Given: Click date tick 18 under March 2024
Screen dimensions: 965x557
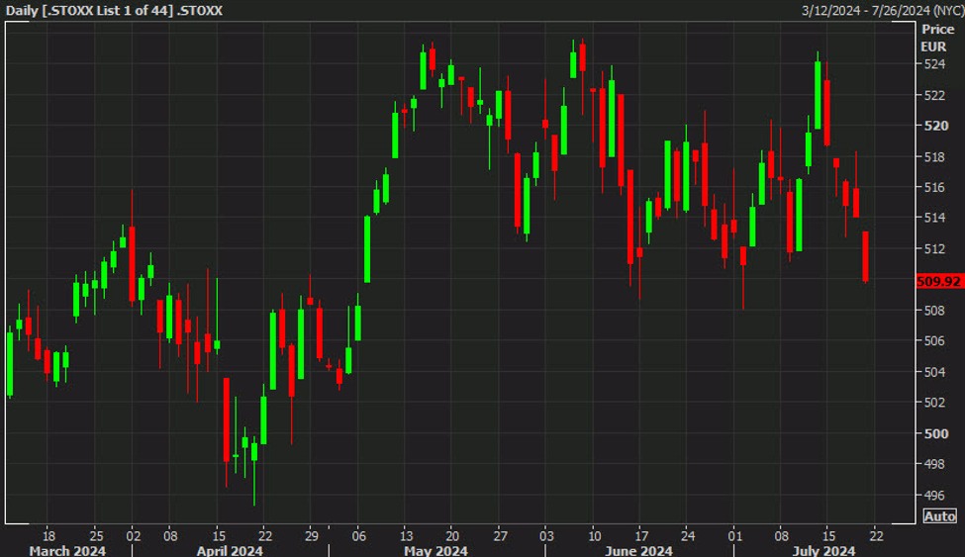Looking at the screenshot, I should pyautogui.click(x=49, y=535).
